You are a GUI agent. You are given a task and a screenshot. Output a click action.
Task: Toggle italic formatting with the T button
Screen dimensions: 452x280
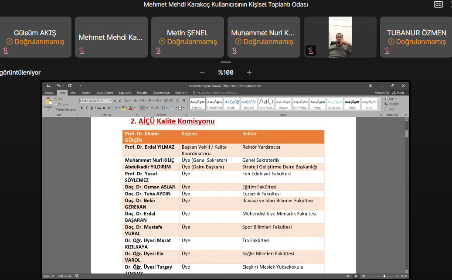(x=87, y=108)
